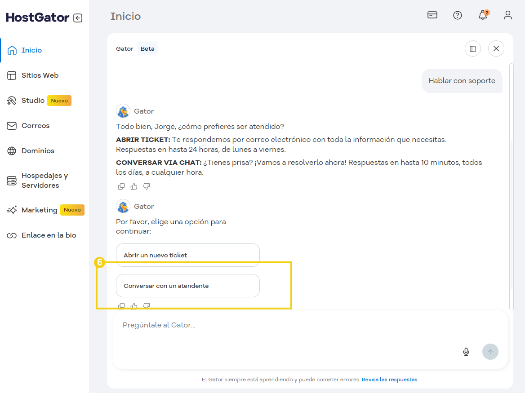Follow the Revisa las respuestas link

pyautogui.click(x=390, y=380)
